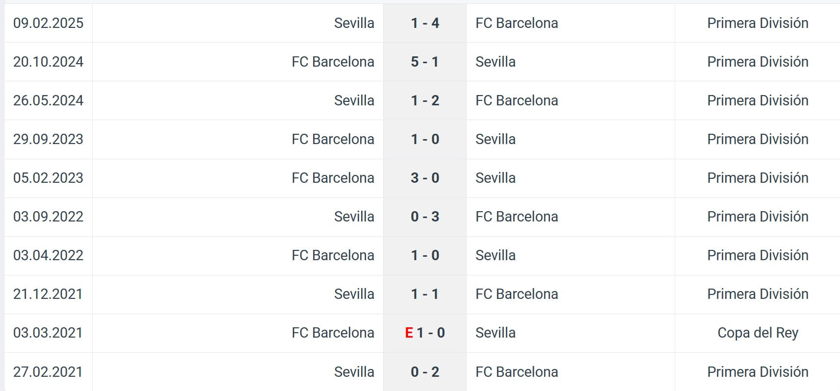840x391 pixels.
Task: View the 1 - 1 draw from 21.12.2021
Action: pos(425,294)
